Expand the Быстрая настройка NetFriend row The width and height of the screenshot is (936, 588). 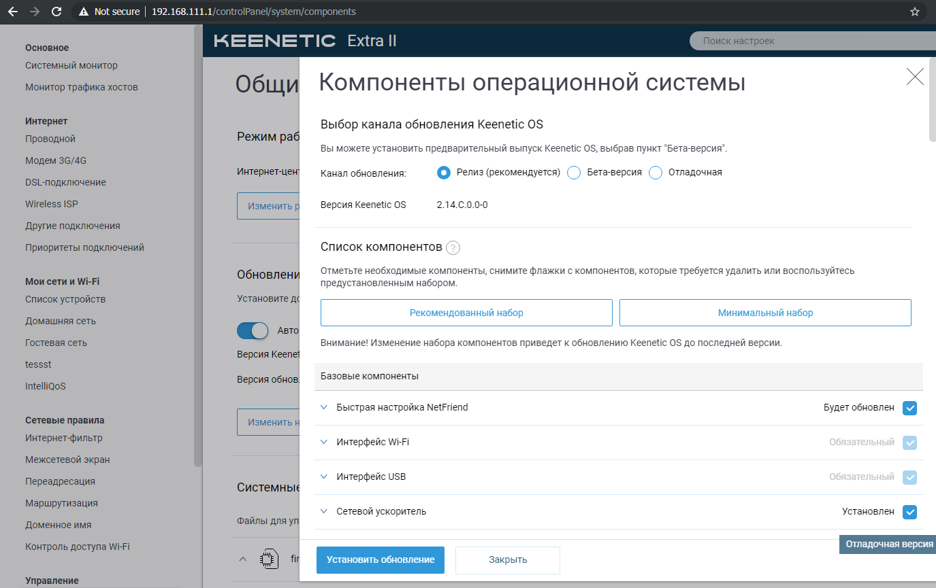point(324,407)
